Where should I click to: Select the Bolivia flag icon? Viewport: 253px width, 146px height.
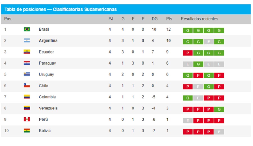pyautogui.click(x=27, y=131)
